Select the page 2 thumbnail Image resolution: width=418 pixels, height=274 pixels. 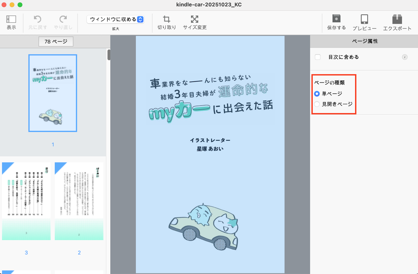pyautogui.click(x=79, y=201)
